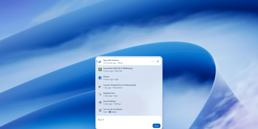The height and width of the screenshot is (129, 258).
Task: Open the Sound settings result title
Action: (x=109, y=101)
